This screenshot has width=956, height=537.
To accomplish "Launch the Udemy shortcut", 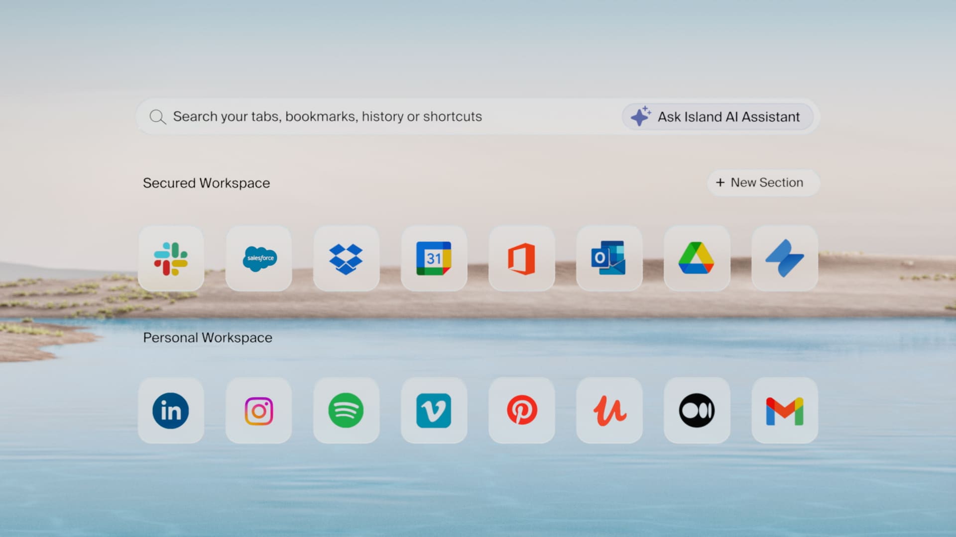I will [609, 411].
